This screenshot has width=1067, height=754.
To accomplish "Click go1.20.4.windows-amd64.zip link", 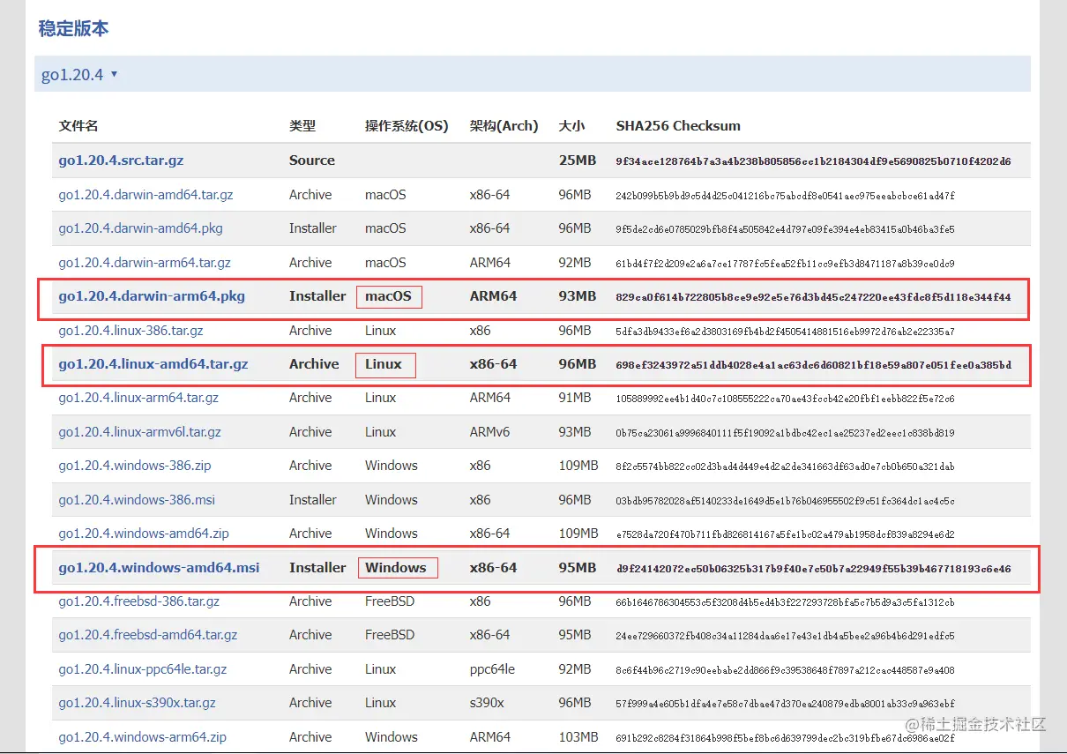I will (144, 534).
